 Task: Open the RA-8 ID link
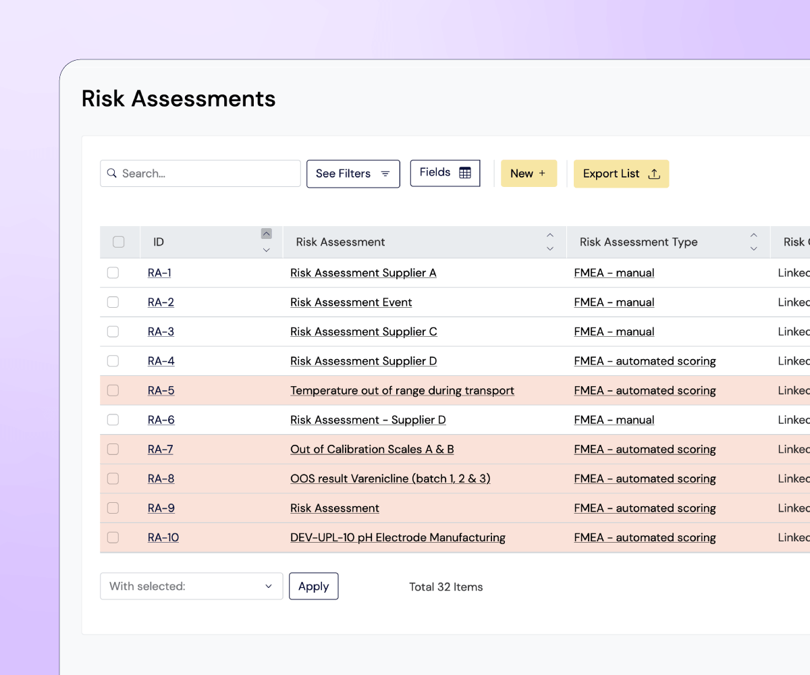pyautogui.click(x=161, y=479)
